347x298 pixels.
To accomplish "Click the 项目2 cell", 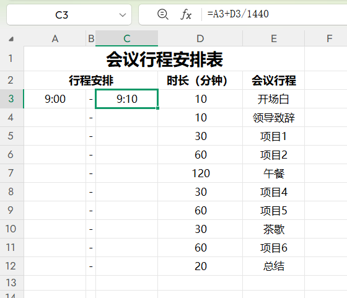I will point(273,155).
